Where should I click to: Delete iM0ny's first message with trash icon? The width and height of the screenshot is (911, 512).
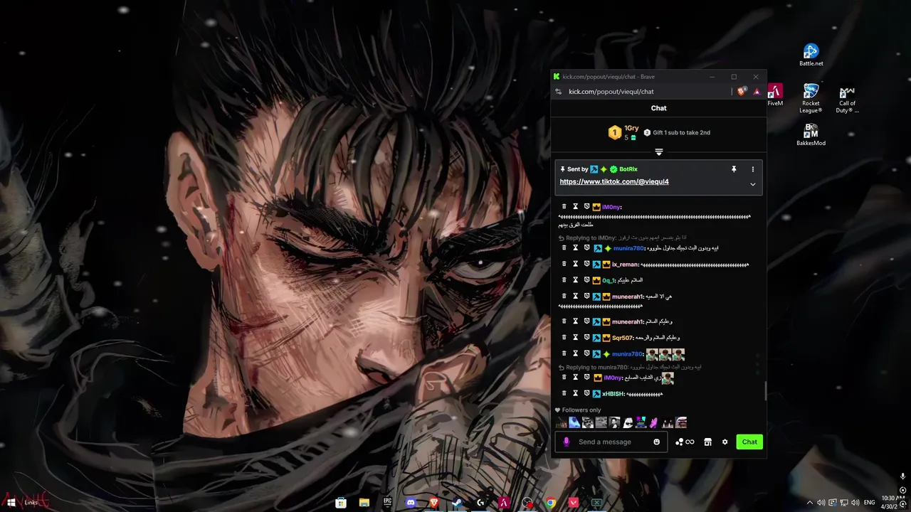point(564,207)
